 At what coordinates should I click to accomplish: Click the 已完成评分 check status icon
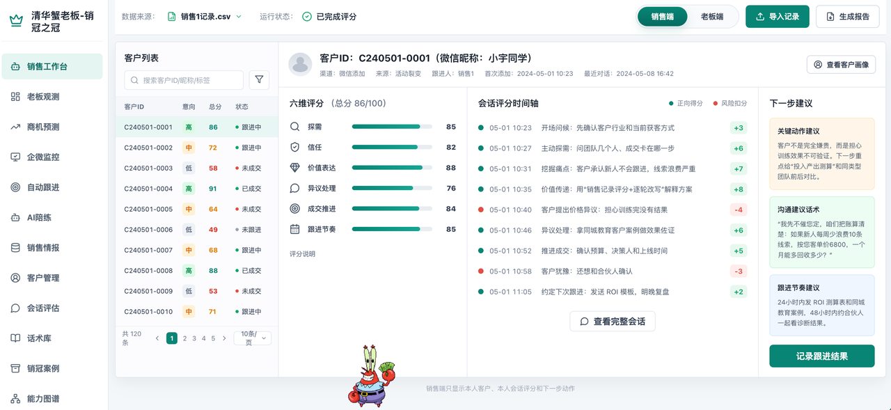(307, 16)
